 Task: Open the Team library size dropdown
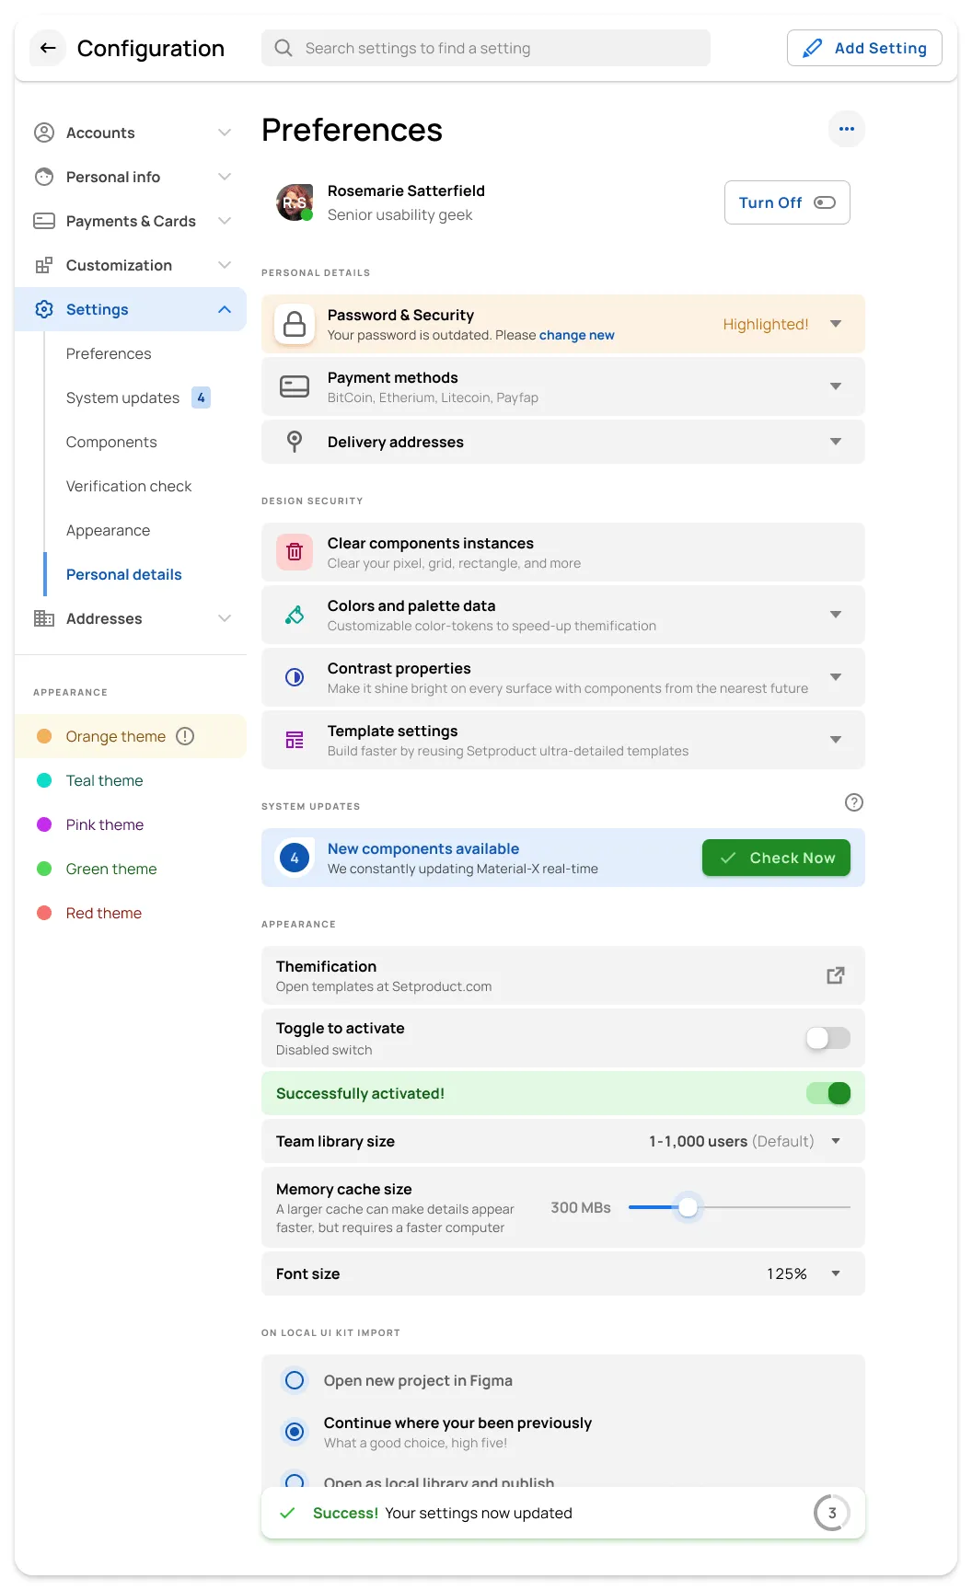[x=835, y=1141]
